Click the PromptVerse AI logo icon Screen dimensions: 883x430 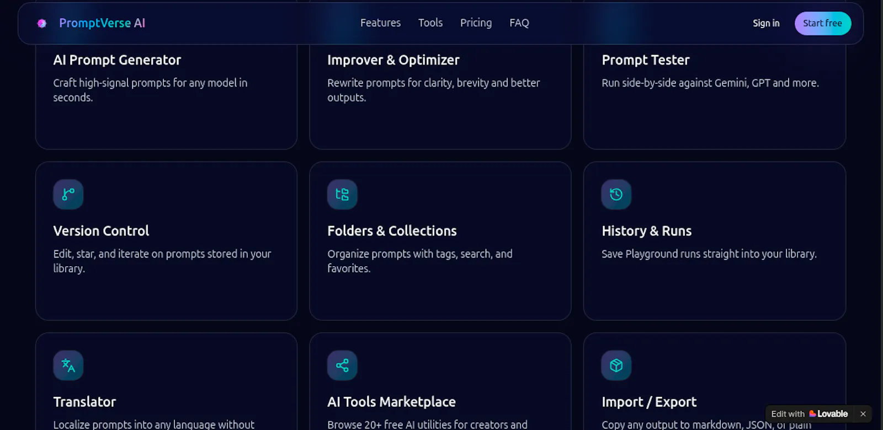(x=41, y=23)
